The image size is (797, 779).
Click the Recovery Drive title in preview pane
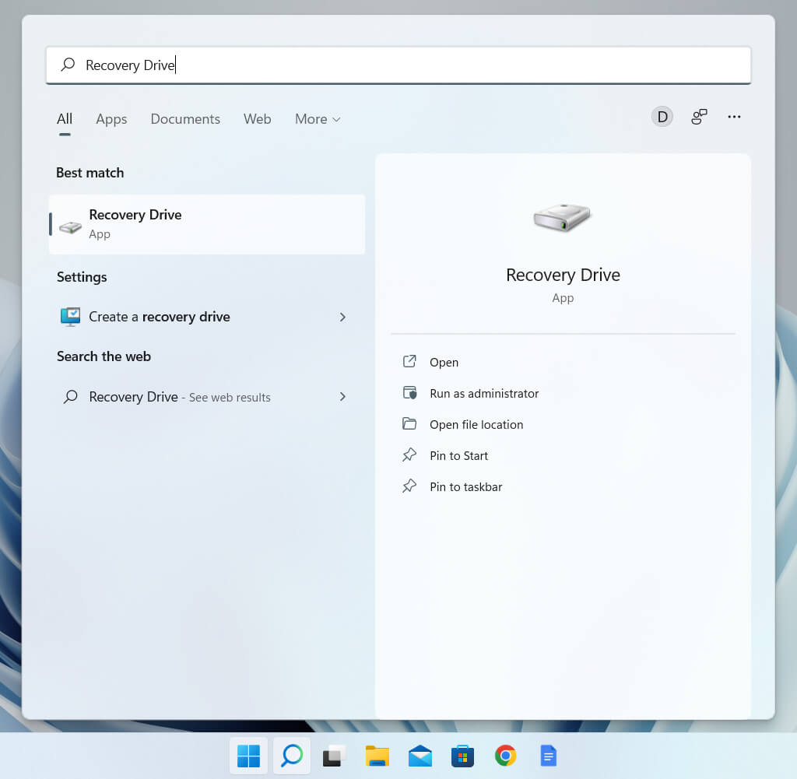[563, 275]
